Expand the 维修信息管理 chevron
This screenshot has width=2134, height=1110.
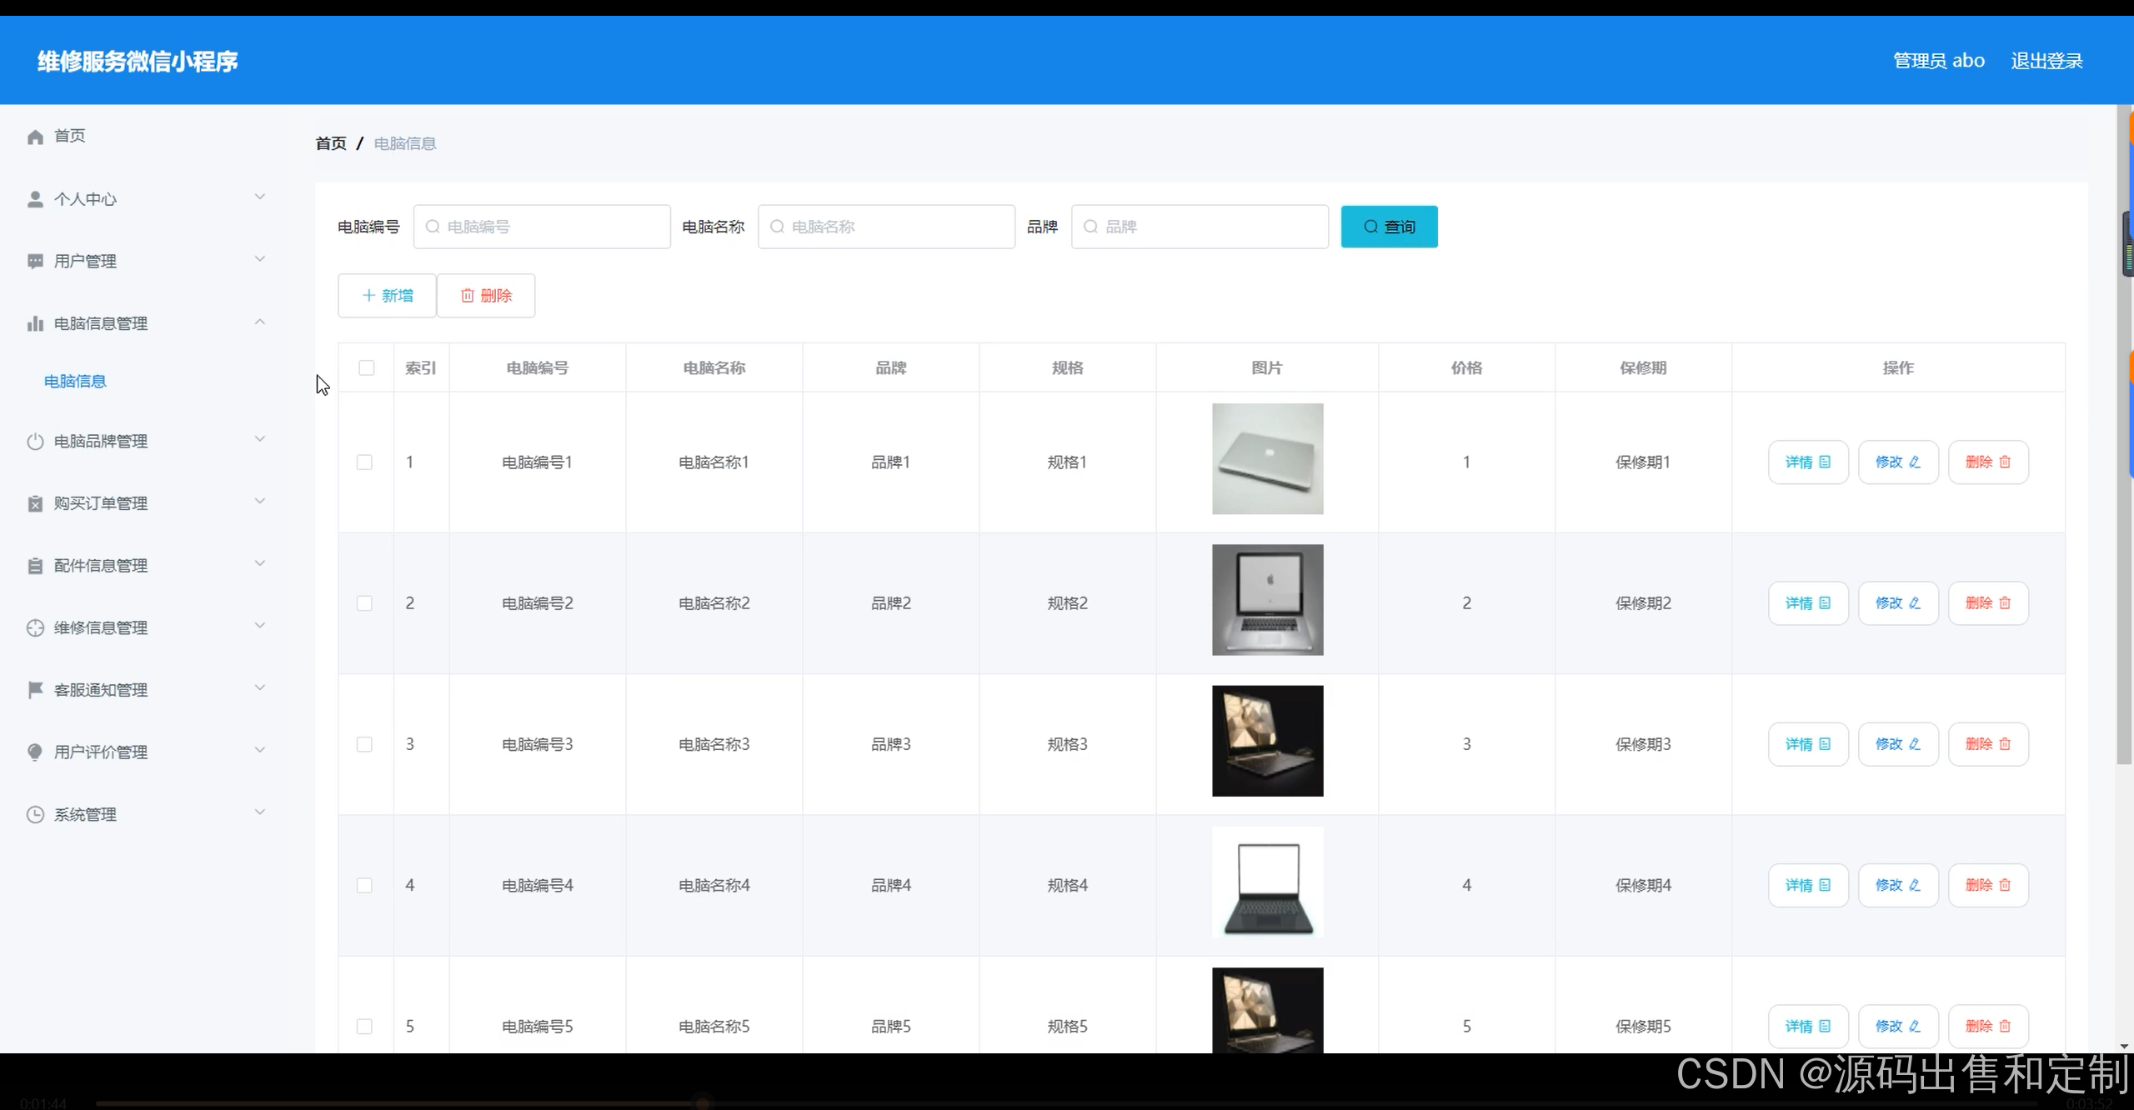[x=259, y=626]
